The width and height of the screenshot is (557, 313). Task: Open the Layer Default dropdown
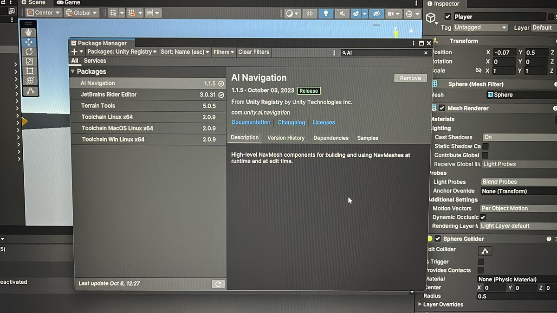point(544,27)
